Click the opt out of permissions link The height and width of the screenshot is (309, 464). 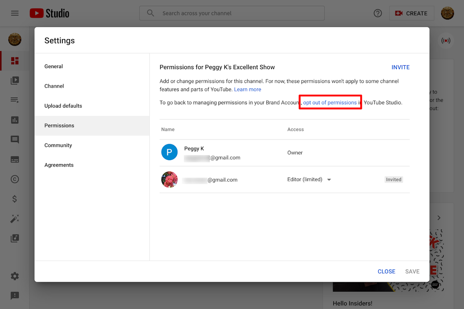point(330,103)
